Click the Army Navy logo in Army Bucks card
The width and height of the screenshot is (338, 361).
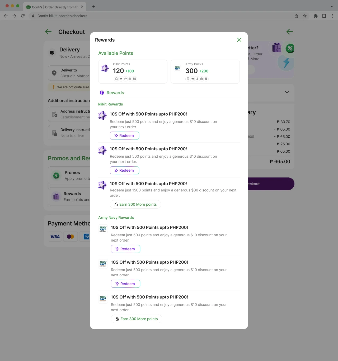pyautogui.click(x=177, y=68)
